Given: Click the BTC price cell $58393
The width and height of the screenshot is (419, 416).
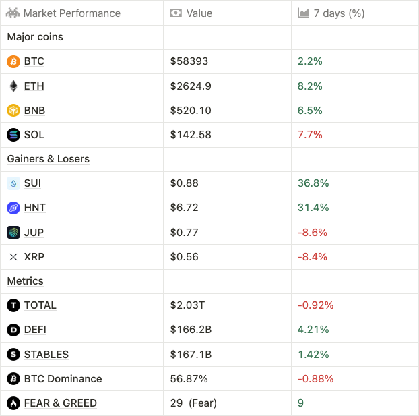Looking at the screenshot, I should coord(189,61).
